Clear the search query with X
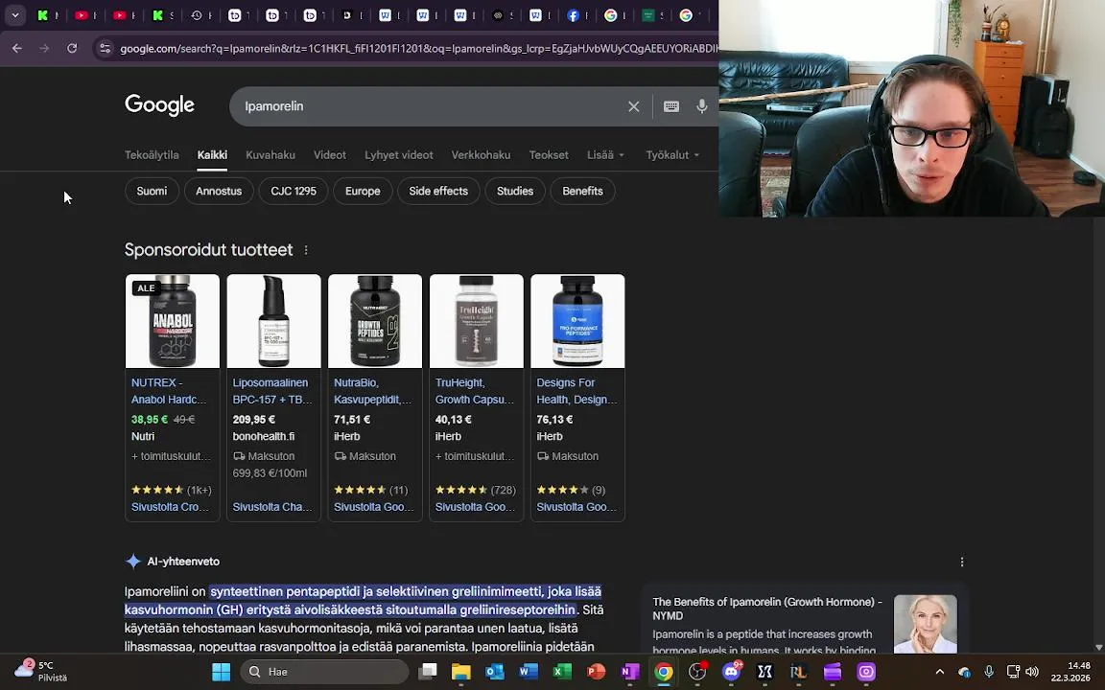1105x690 pixels. [x=633, y=106]
